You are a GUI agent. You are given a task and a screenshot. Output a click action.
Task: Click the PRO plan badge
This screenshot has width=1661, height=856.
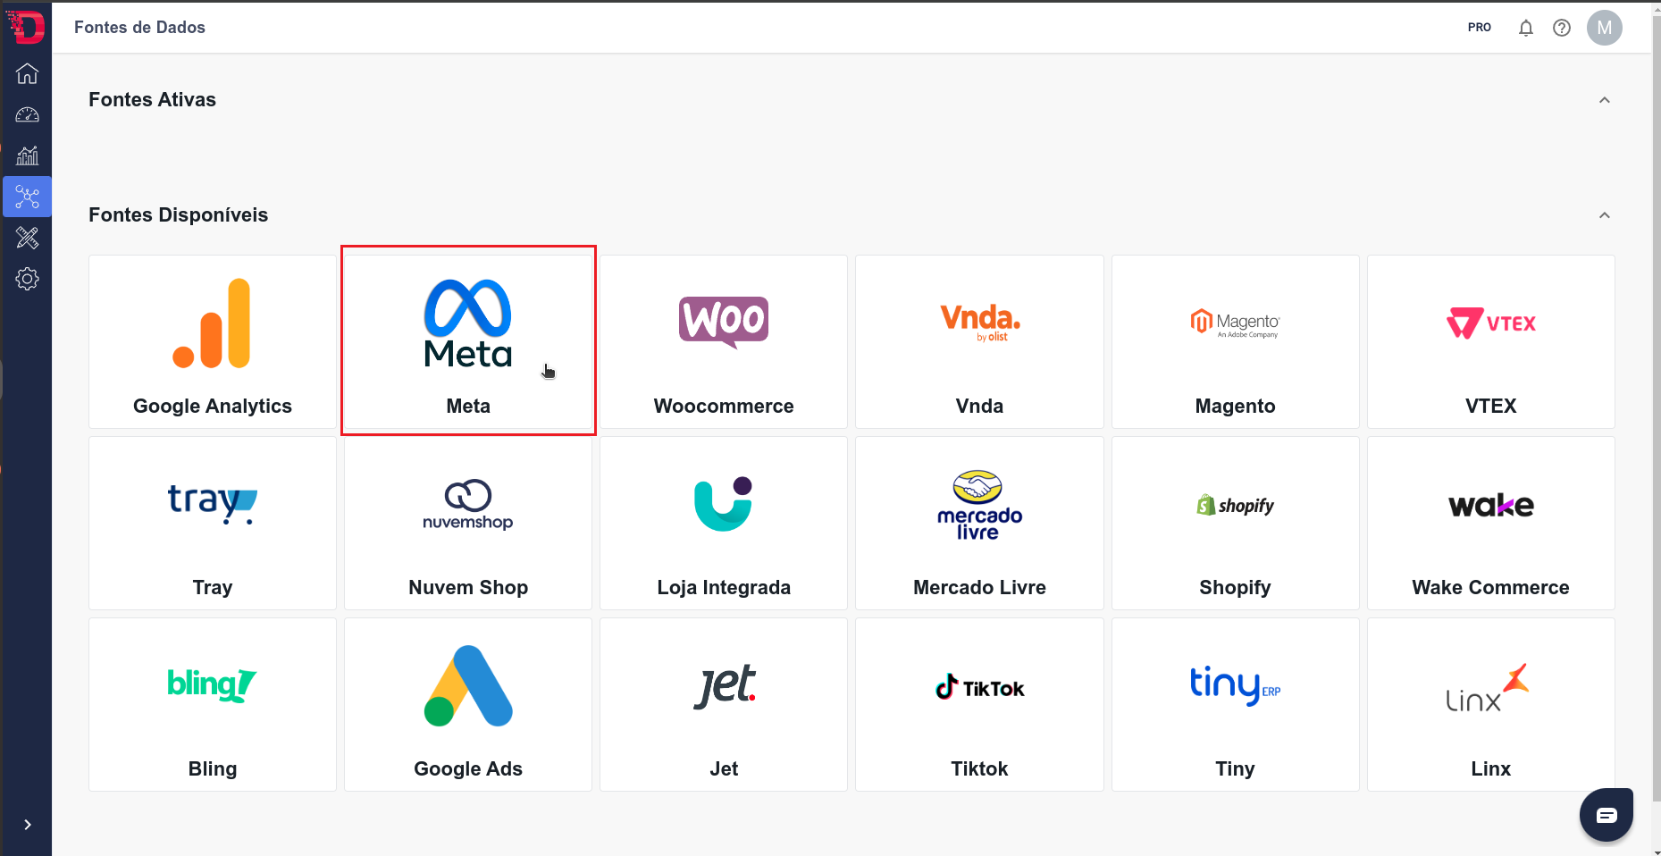click(x=1480, y=28)
